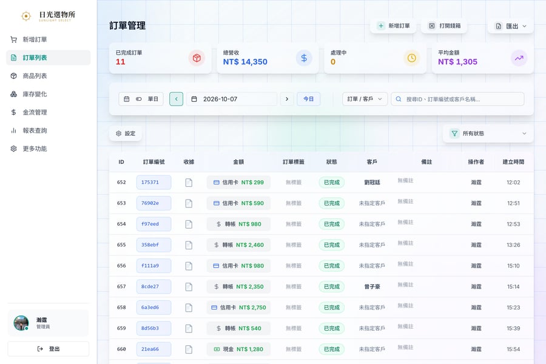Open order number 6a3ed6
Viewport: 546px width, 364px height.
tap(154, 308)
